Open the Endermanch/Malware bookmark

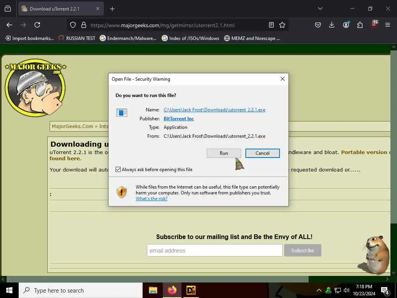(128, 38)
